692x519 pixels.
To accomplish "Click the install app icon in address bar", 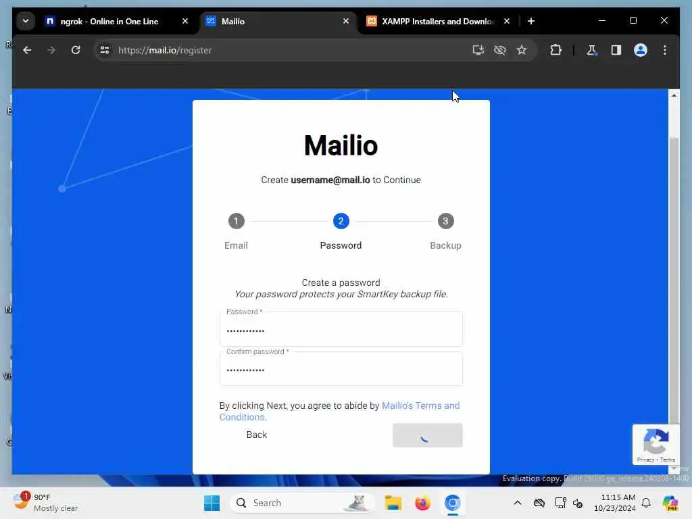I will 478,50.
